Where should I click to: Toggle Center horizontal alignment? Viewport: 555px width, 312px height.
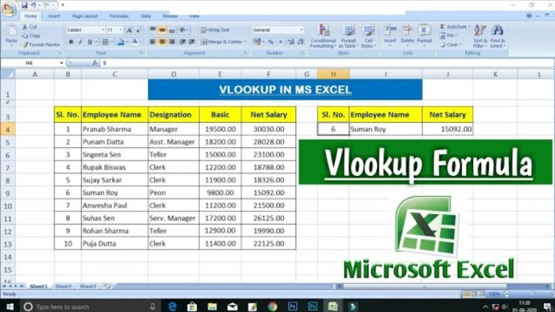tap(162, 42)
